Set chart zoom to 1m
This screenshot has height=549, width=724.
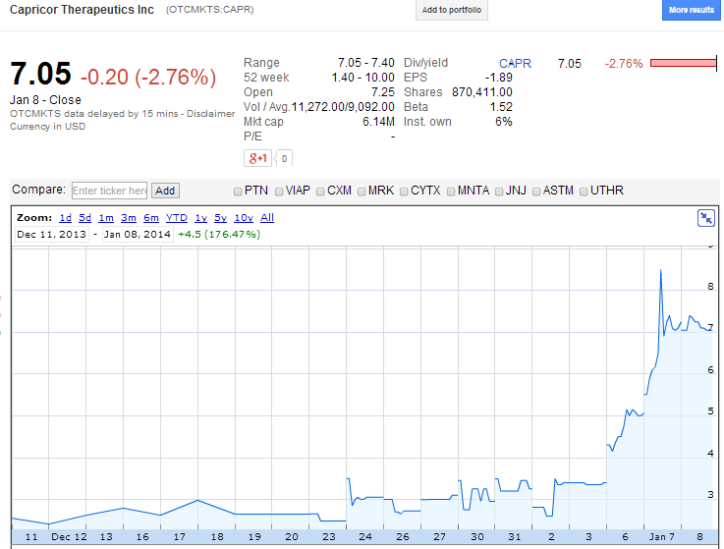pos(106,217)
